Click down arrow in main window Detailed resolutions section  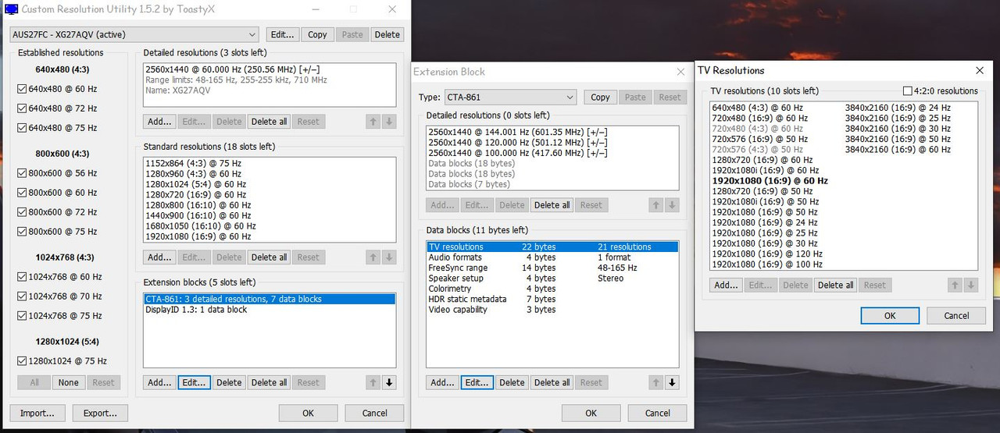(x=390, y=122)
